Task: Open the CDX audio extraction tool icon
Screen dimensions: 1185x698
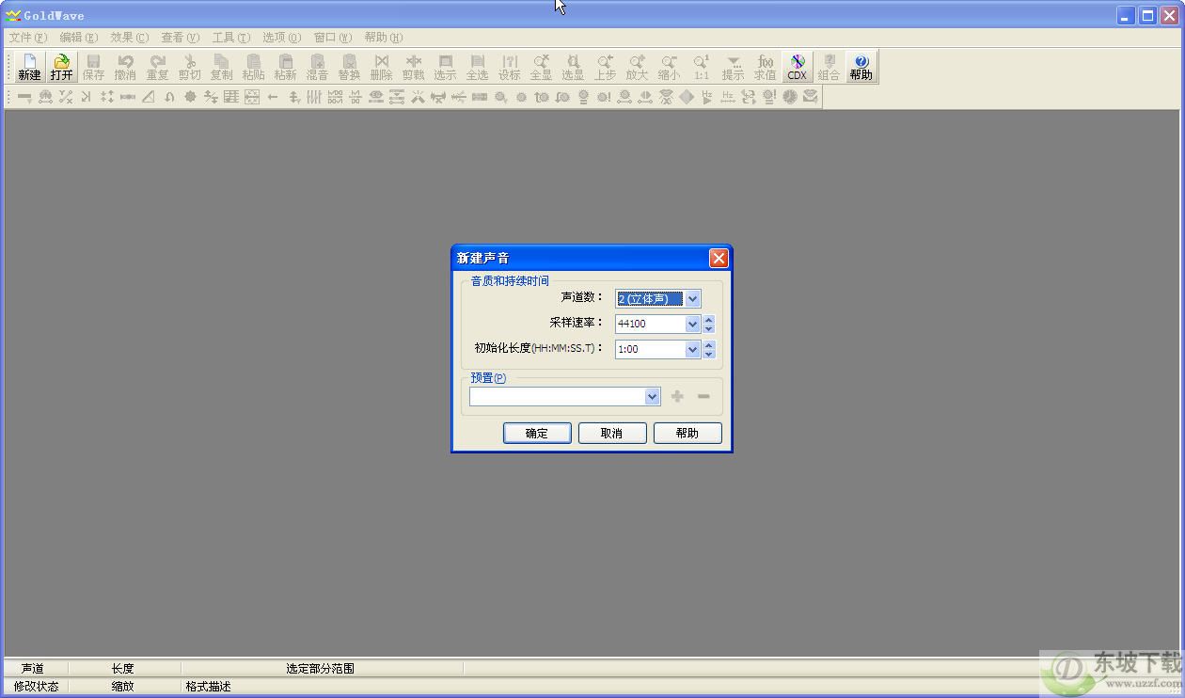Action: click(798, 67)
